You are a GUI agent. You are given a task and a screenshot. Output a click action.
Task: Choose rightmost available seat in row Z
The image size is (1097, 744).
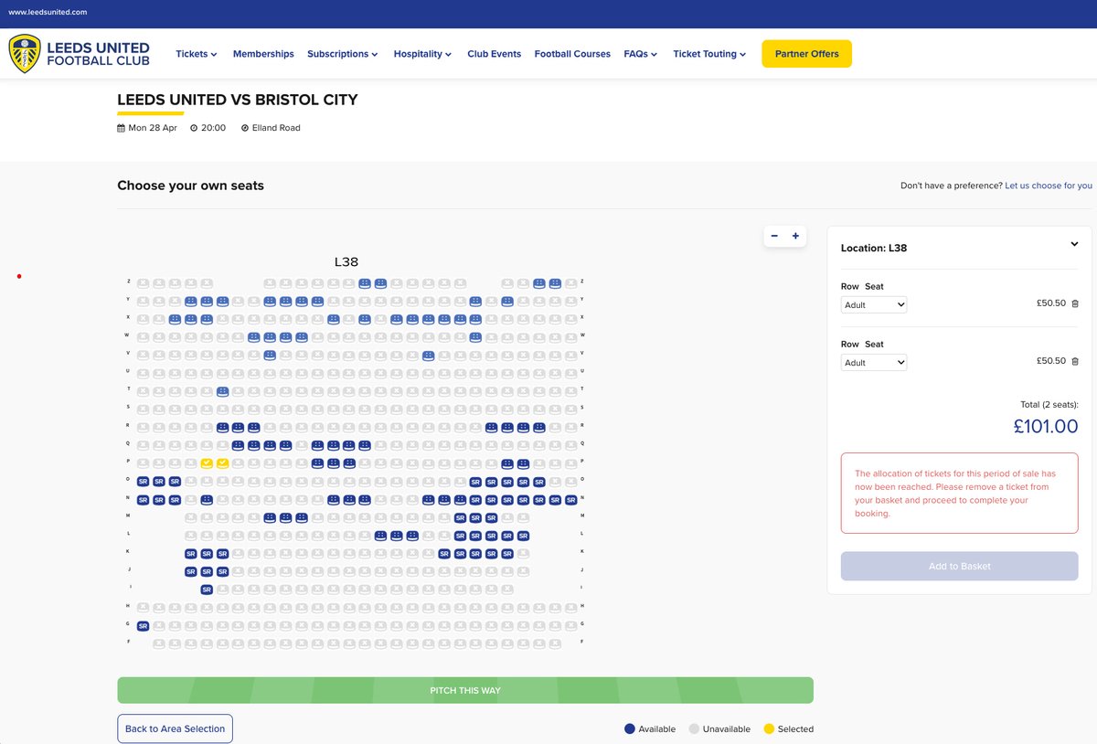pos(555,283)
